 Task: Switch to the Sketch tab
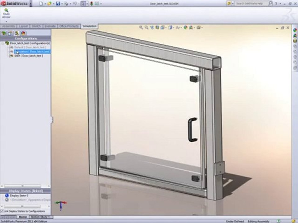36,26
